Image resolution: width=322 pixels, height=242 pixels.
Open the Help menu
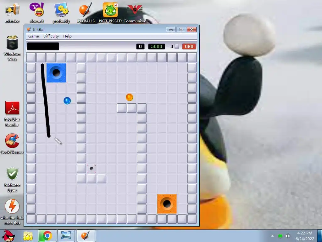[67, 36]
